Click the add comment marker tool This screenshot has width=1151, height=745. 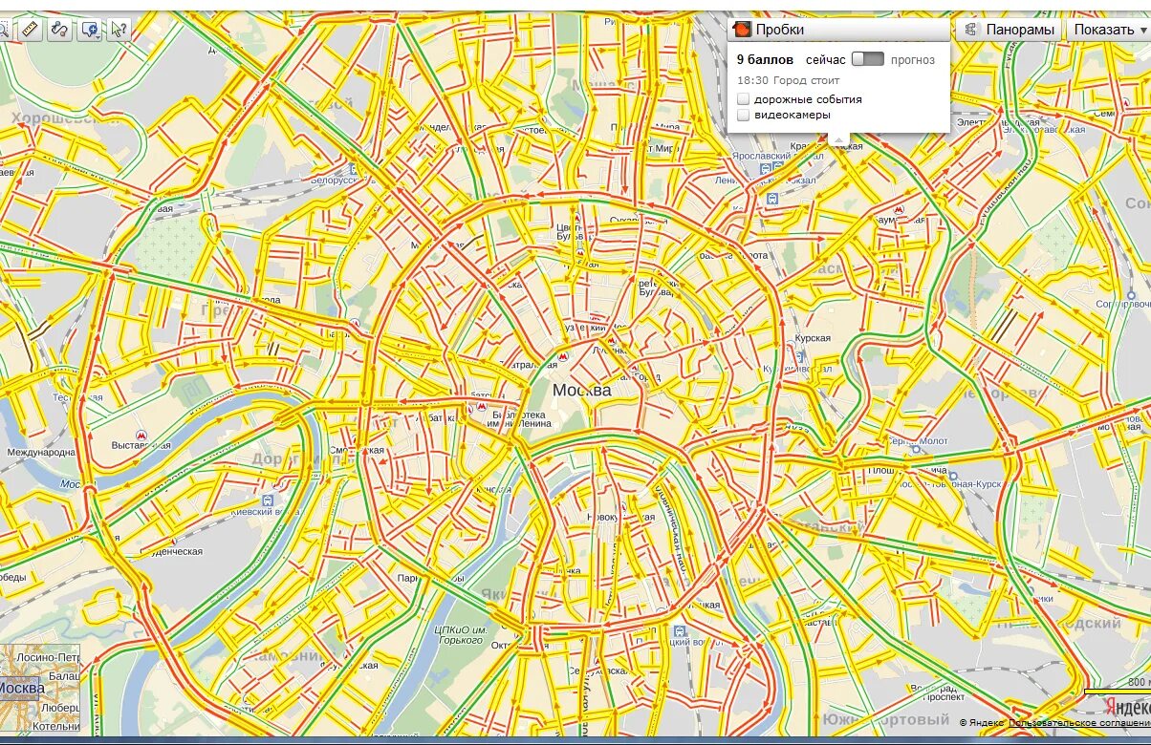88,30
